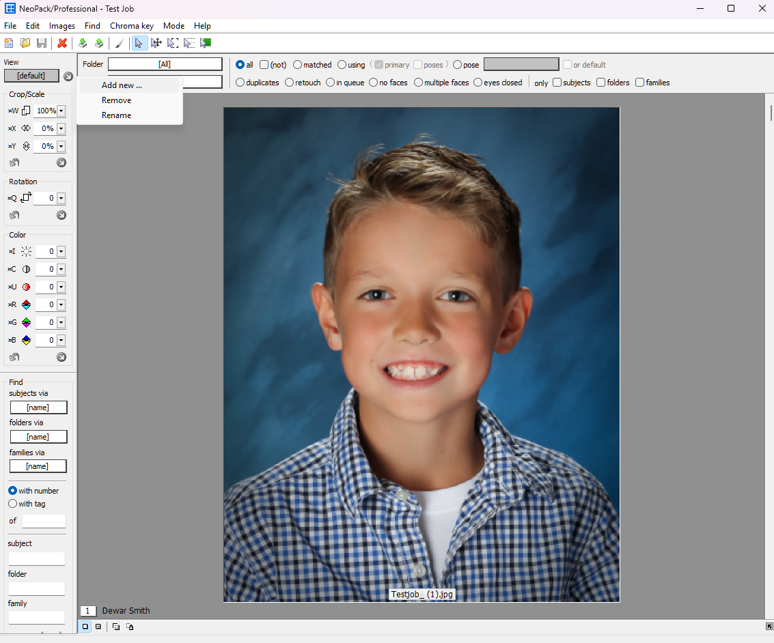
Task: Click the Crop/Scale undo arrow icon
Action: [14, 162]
